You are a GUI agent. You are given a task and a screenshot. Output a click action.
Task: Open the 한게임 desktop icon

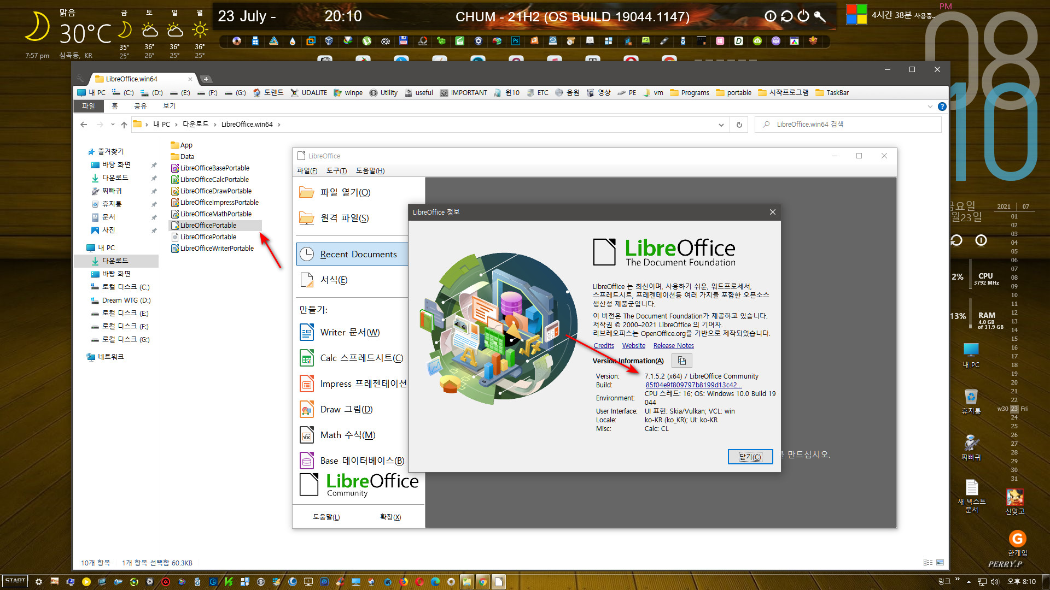pyautogui.click(x=1017, y=544)
